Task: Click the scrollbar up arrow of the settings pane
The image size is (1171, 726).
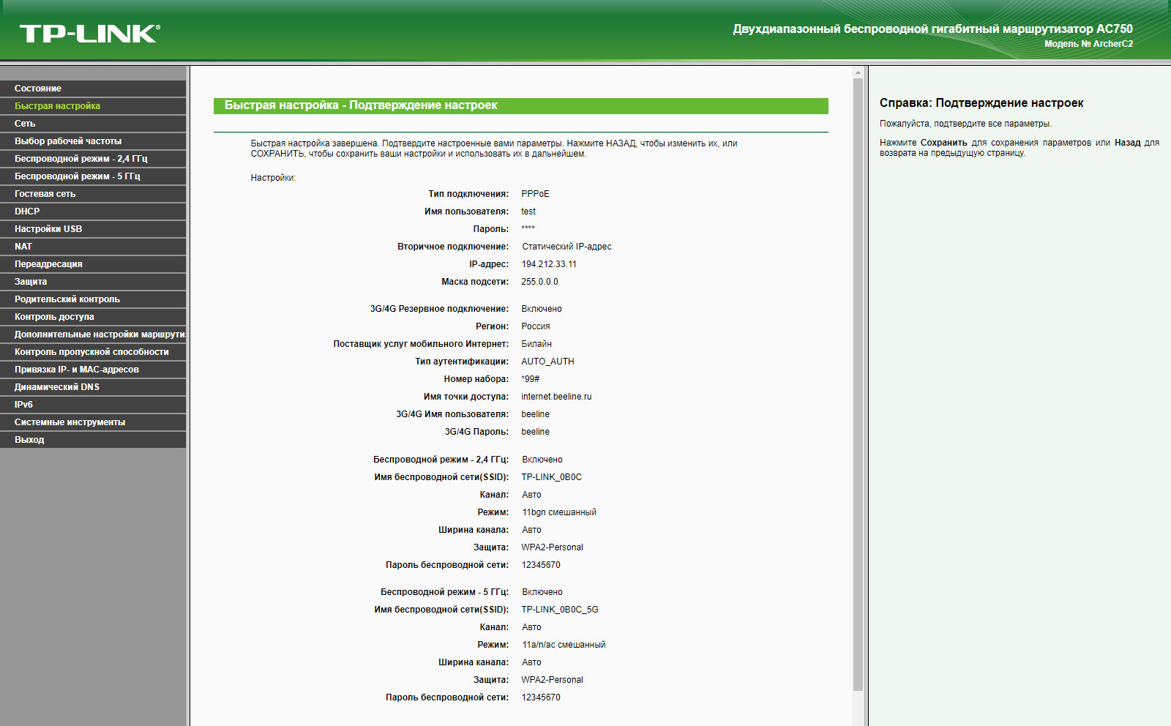Action: click(858, 72)
